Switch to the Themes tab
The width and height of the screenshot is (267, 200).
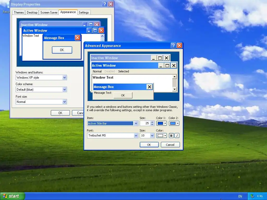(19, 12)
